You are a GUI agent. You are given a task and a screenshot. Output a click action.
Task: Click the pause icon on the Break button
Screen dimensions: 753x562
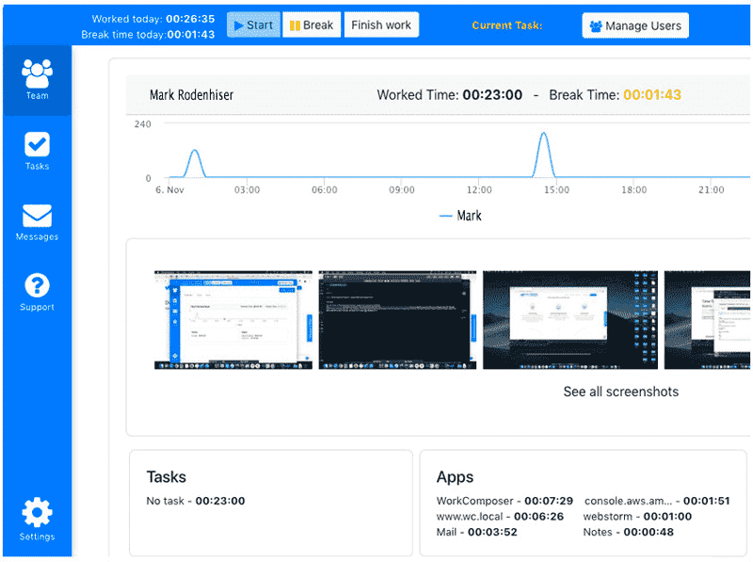click(296, 24)
